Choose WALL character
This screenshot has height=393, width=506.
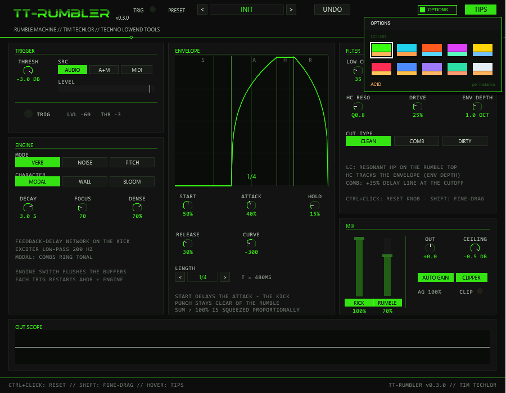point(85,181)
